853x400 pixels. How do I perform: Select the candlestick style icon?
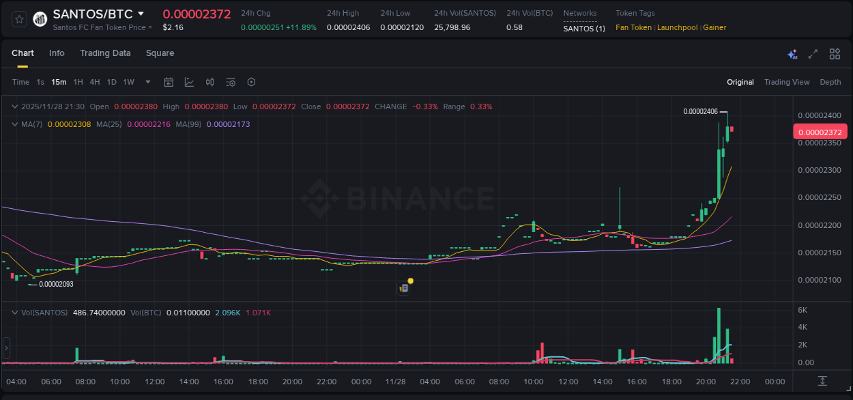click(x=210, y=82)
